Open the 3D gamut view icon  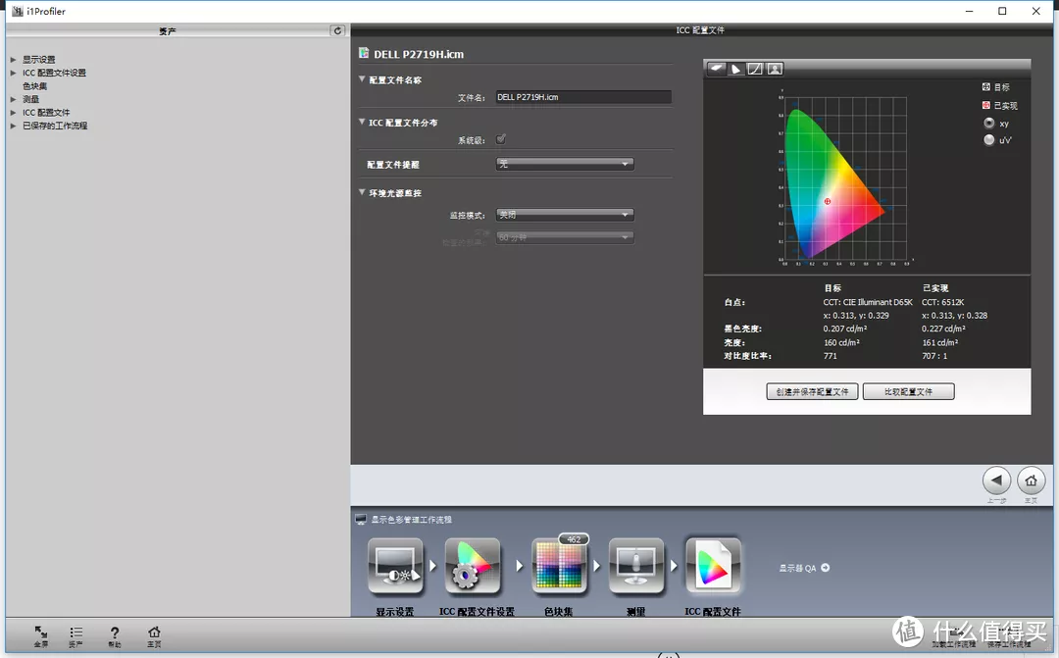pyautogui.click(x=717, y=69)
